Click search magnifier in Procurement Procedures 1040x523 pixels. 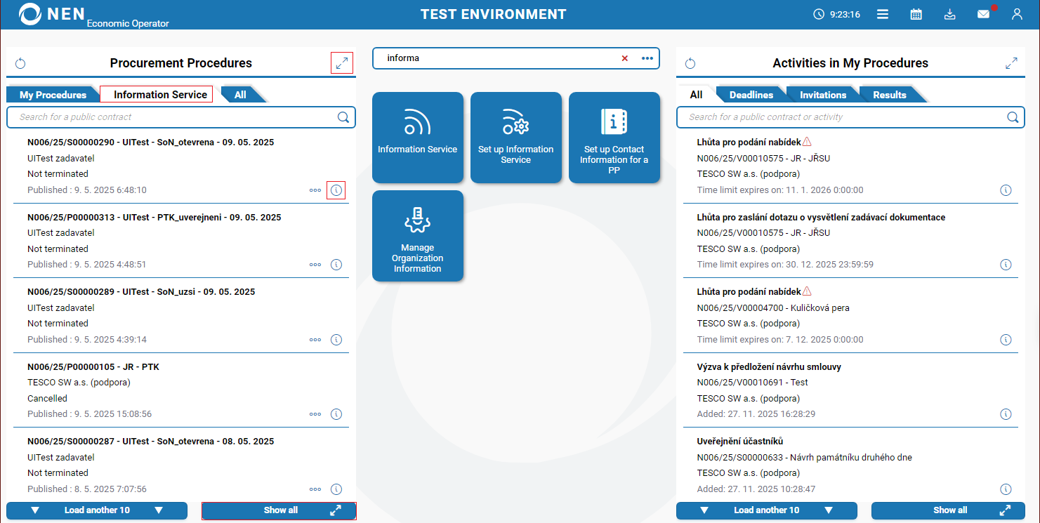point(343,117)
